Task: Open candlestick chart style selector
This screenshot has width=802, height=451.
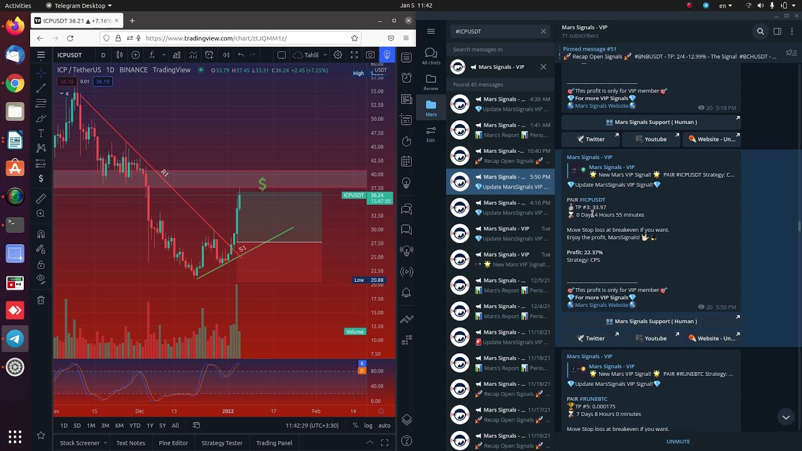Action: 119,55
